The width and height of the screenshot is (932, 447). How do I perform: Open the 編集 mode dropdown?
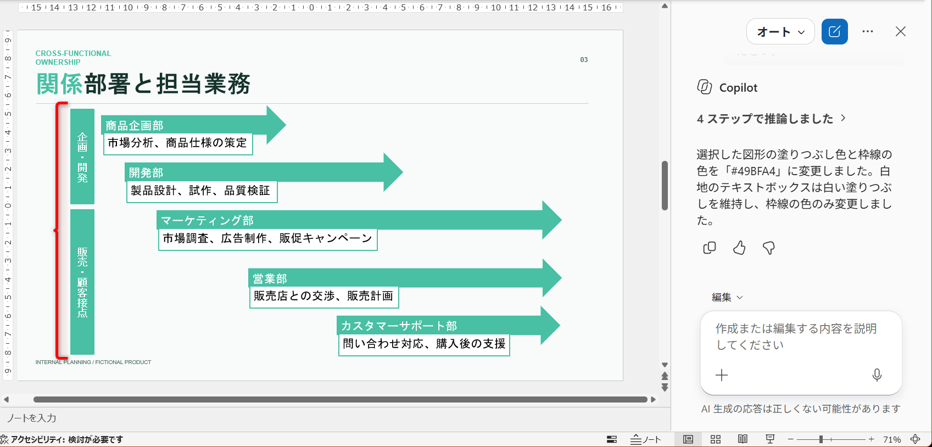click(x=727, y=297)
